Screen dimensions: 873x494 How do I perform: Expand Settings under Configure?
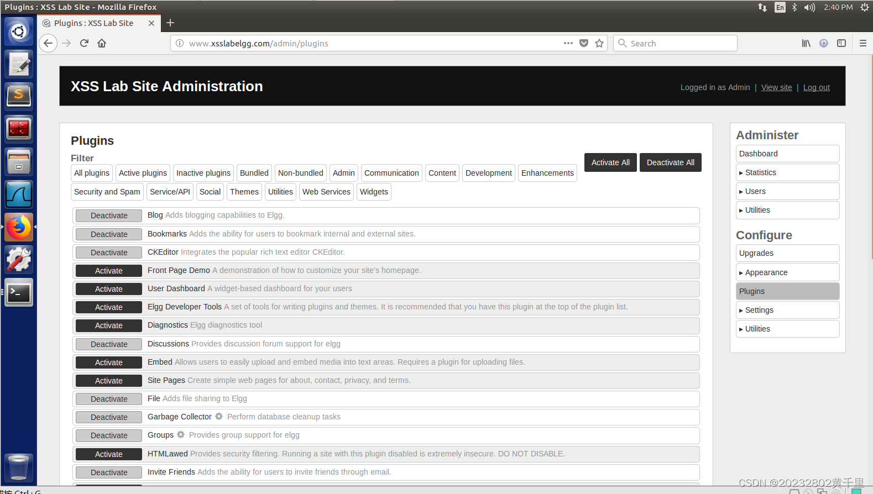click(787, 310)
